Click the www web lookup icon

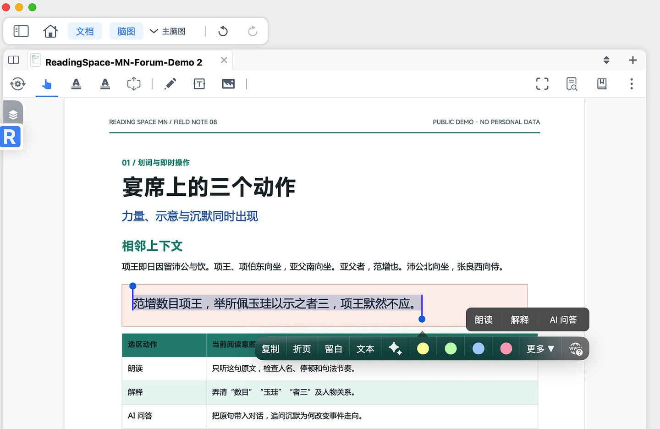coord(576,349)
